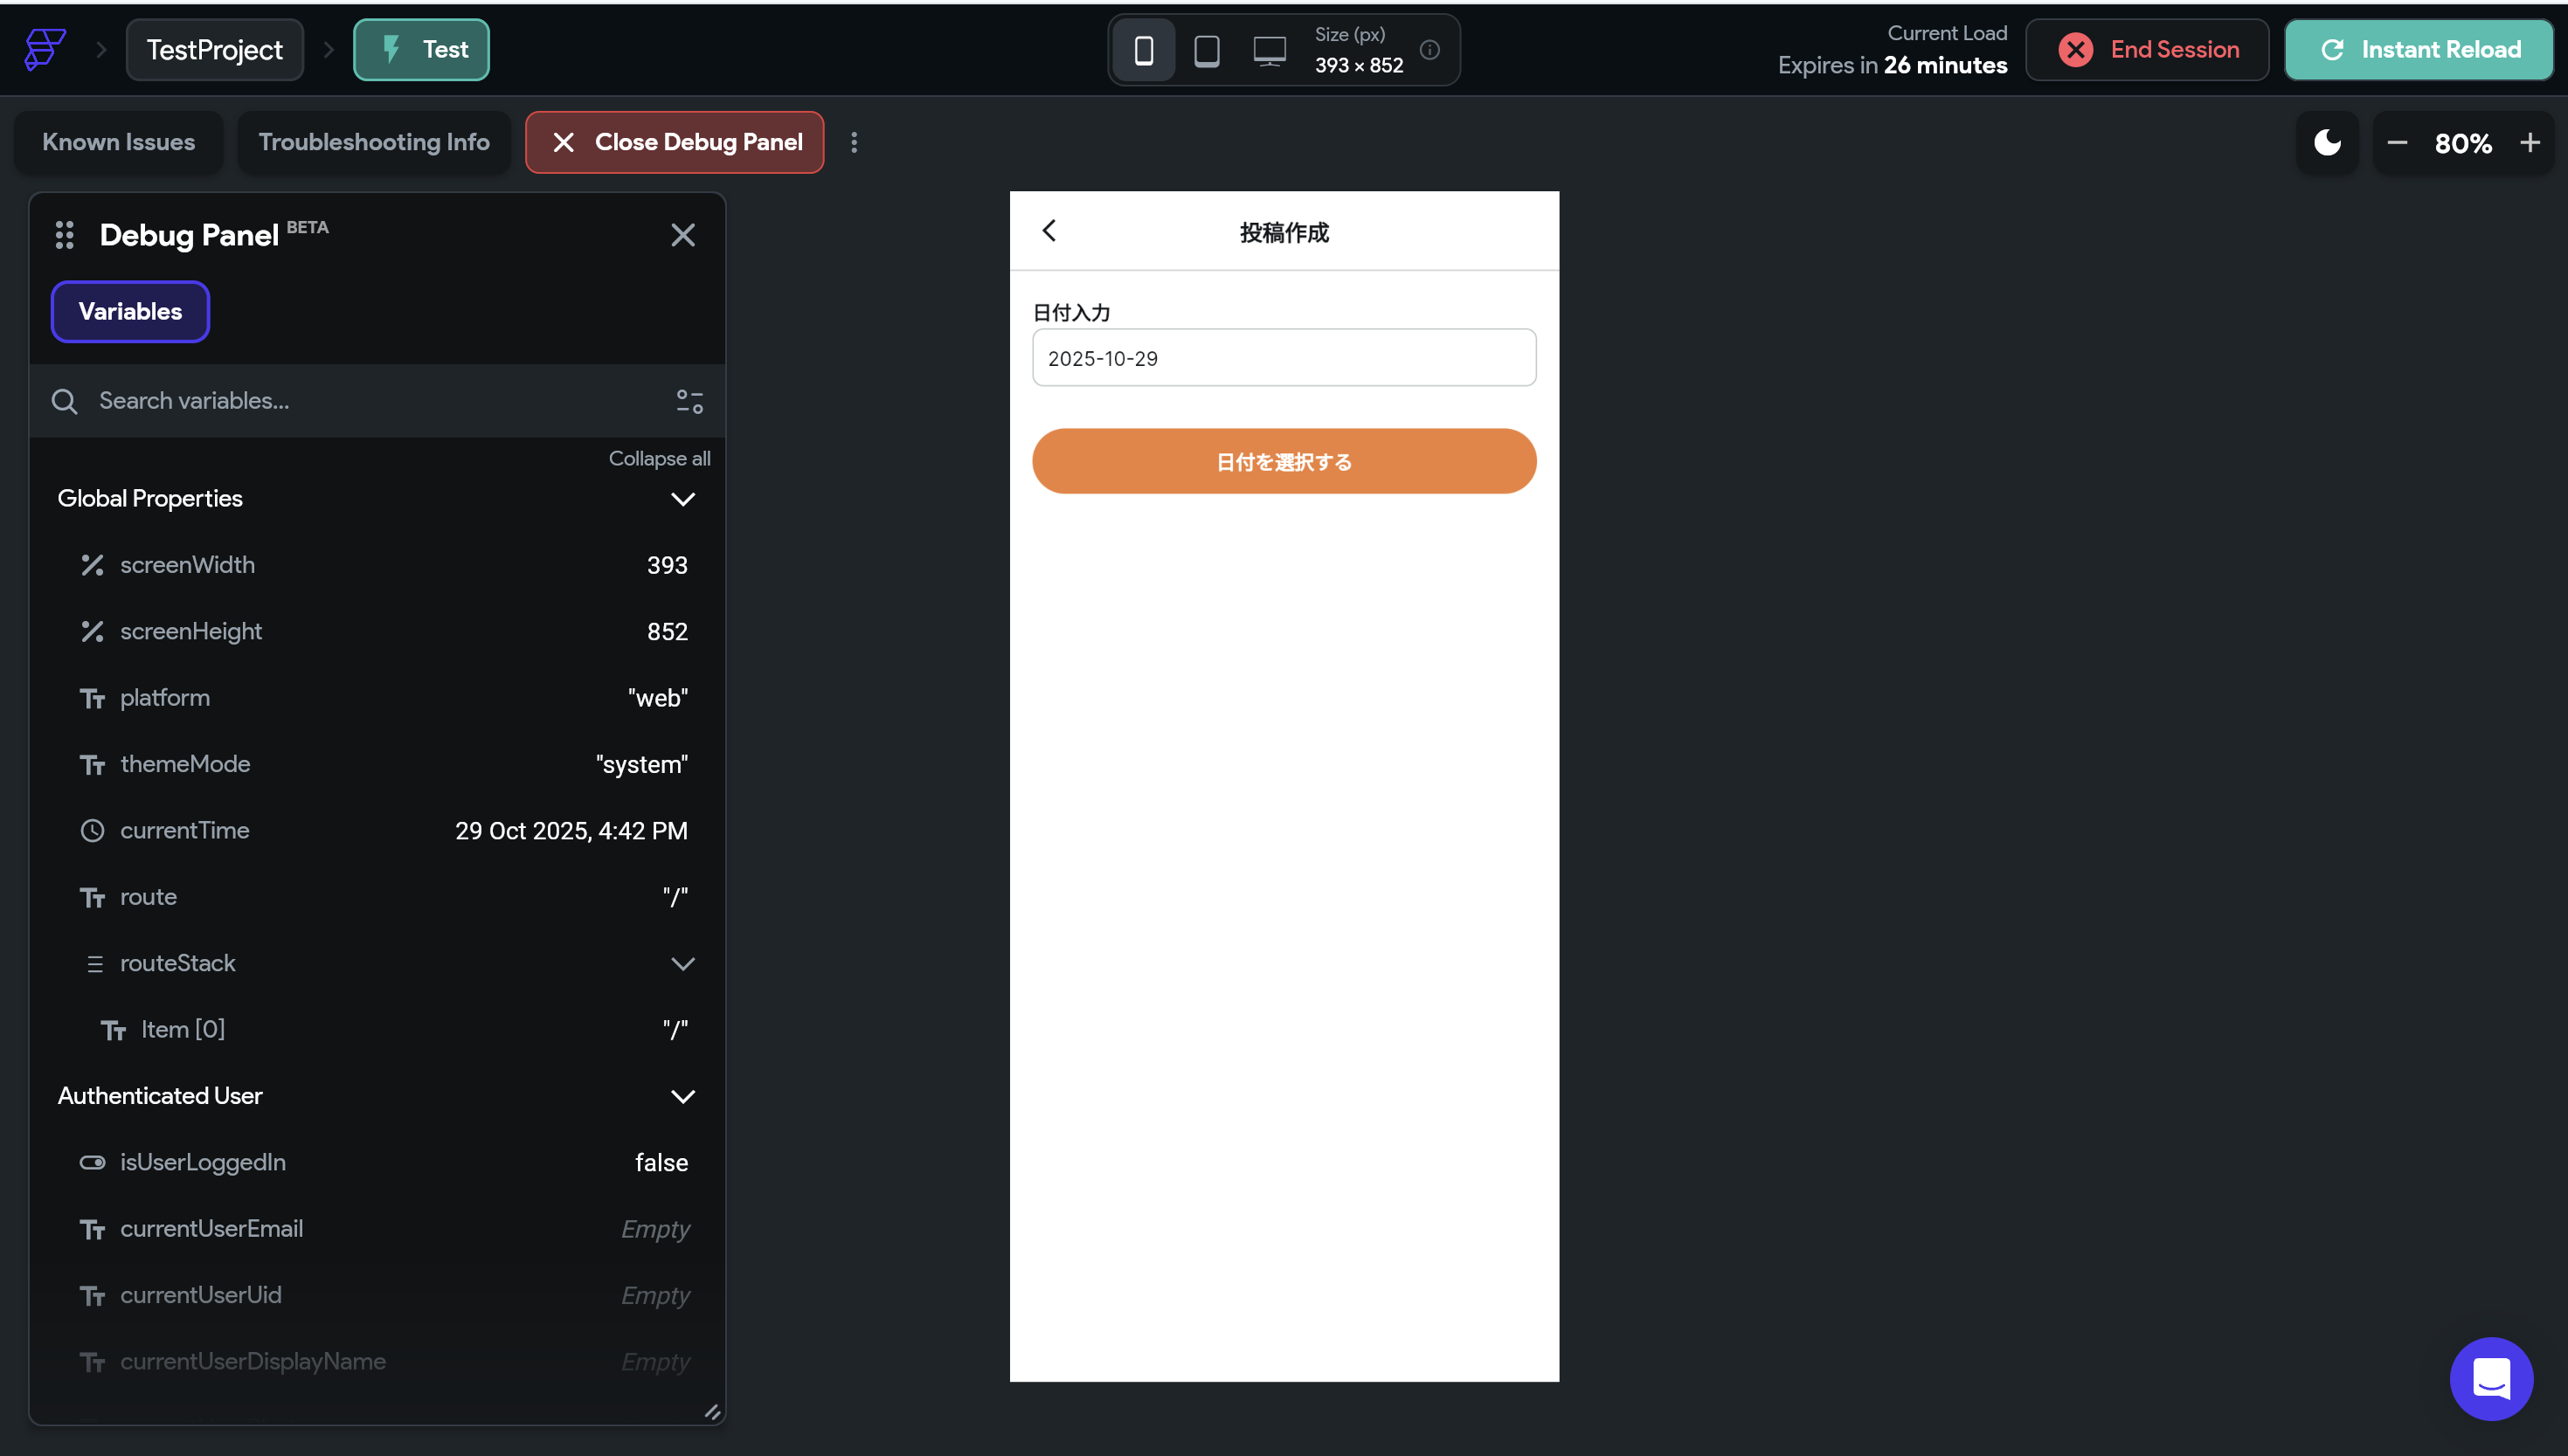Screen dimensions: 2568x1456
Task: Toggle dark mode moon icon
Action: [x=2327, y=142]
